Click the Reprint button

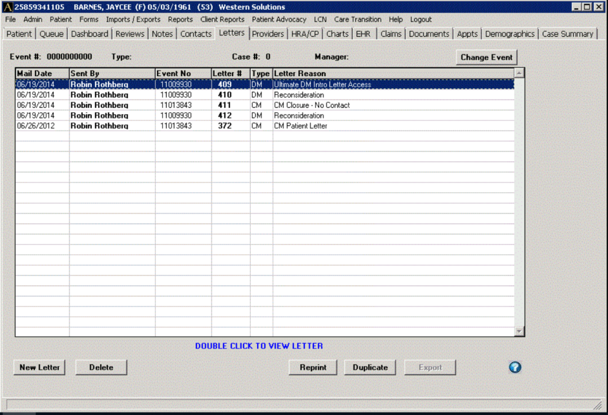(x=313, y=367)
